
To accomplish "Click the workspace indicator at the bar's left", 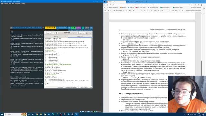I will (12, 28).
